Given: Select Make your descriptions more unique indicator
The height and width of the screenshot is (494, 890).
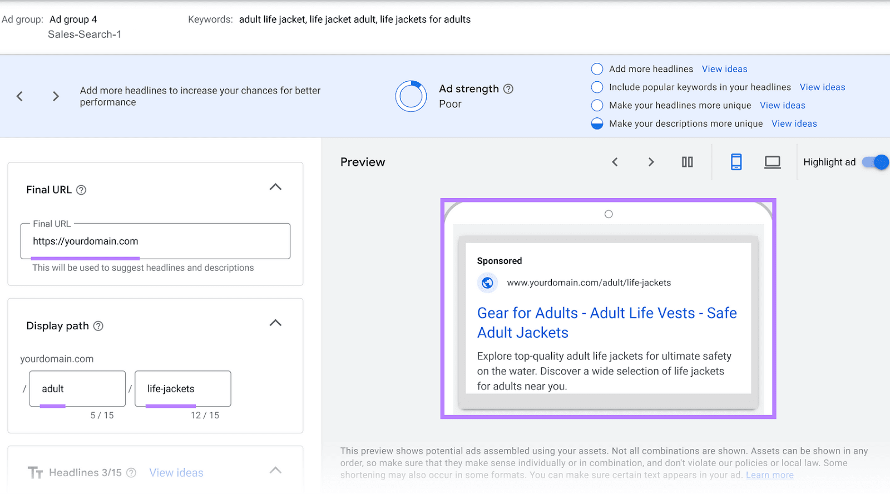Looking at the screenshot, I should [x=597, y=123].
